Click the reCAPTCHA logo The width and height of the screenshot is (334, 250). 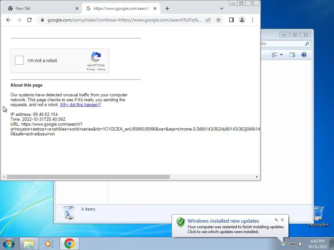click(x=96, y=57)
